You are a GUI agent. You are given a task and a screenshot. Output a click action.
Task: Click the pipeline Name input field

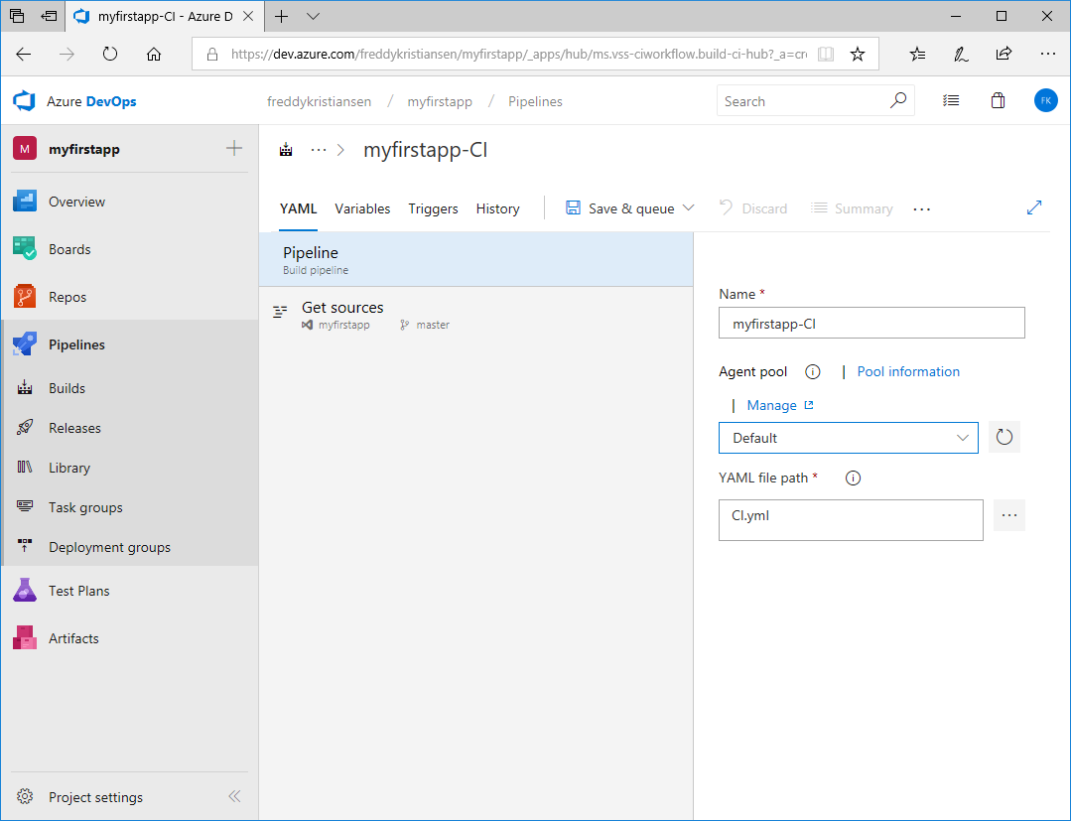870,324
